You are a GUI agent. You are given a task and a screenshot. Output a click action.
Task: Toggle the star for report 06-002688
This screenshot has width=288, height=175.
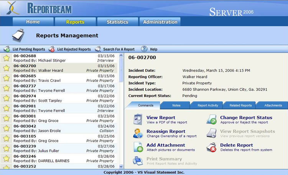pos(6,58)
